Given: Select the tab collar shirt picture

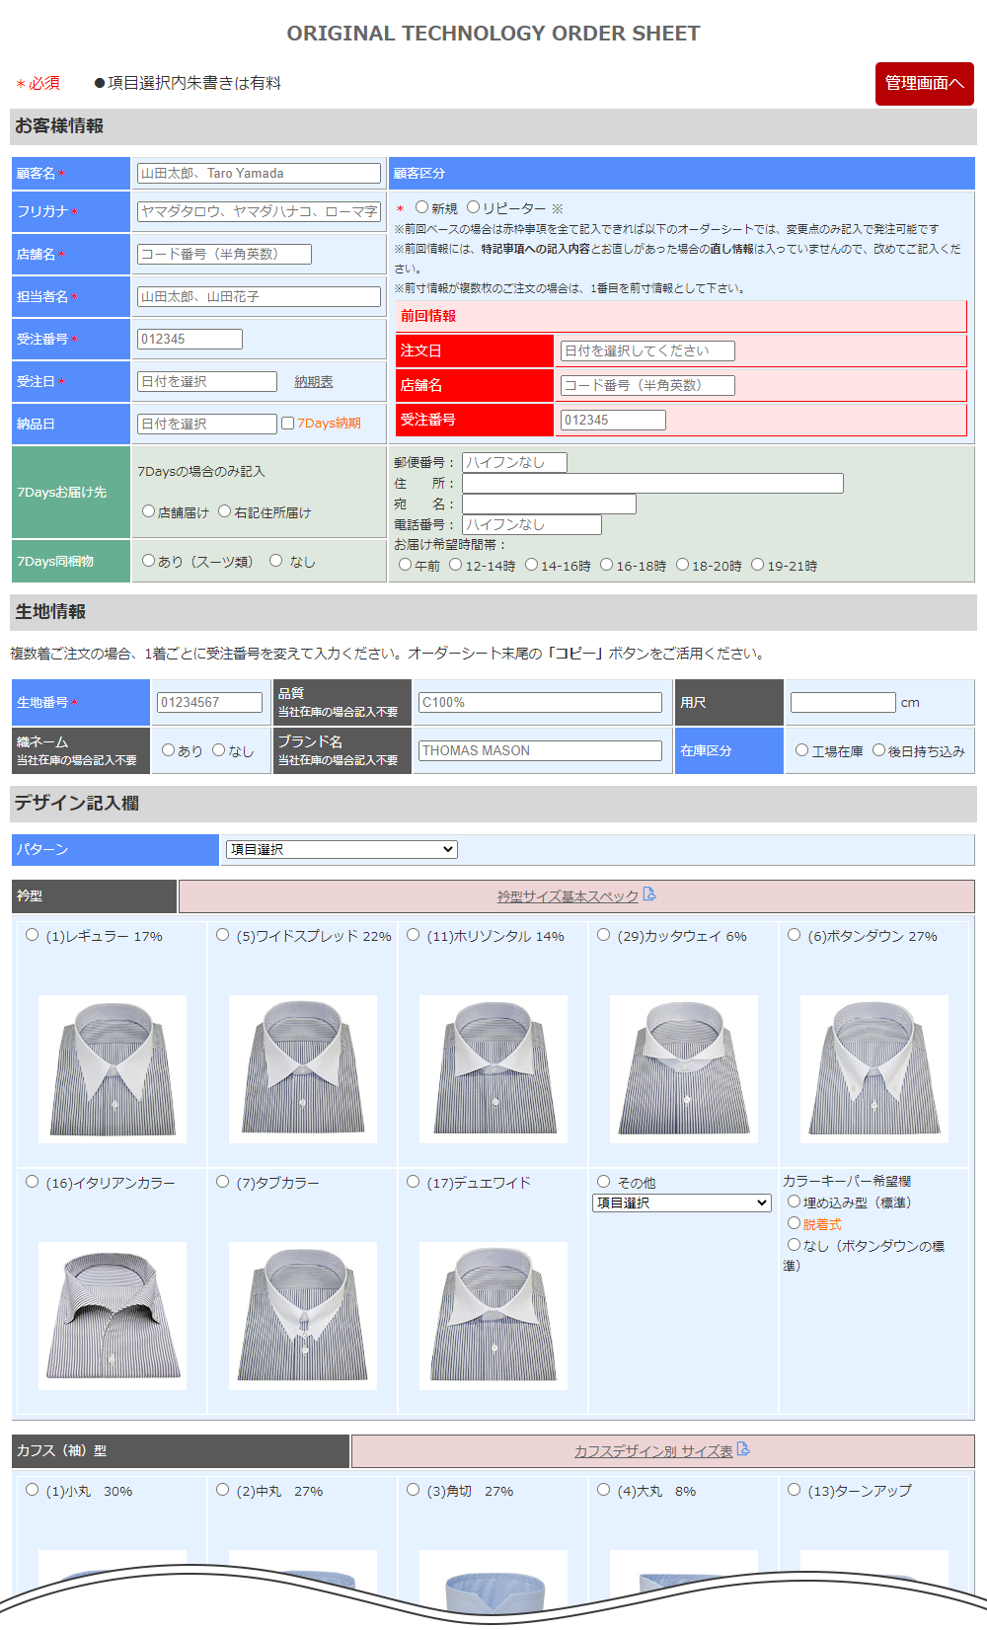Looking at the screenshot, I should [302, 1315].
